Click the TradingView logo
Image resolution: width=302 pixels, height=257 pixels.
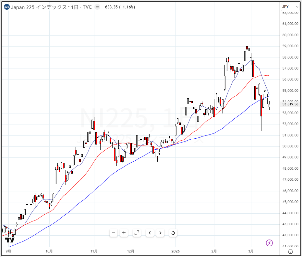tap(10, 240)
